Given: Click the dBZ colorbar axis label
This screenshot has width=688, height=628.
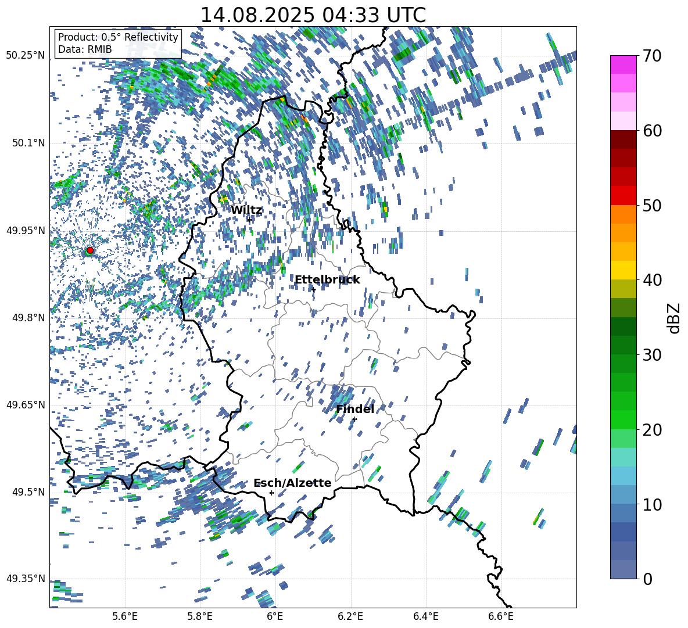Looking at the screenshot, I should tap(675, 318).
